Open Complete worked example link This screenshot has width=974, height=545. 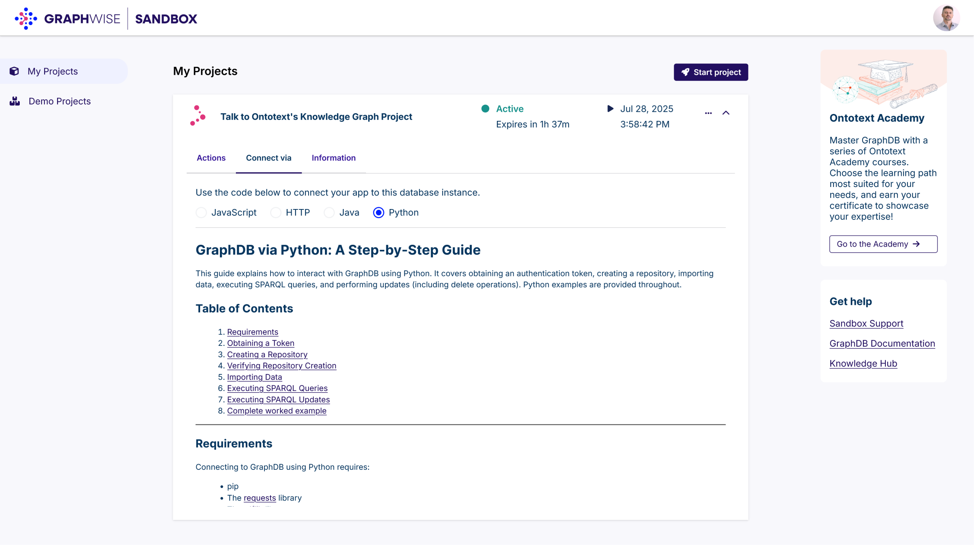tap(277, 411)
